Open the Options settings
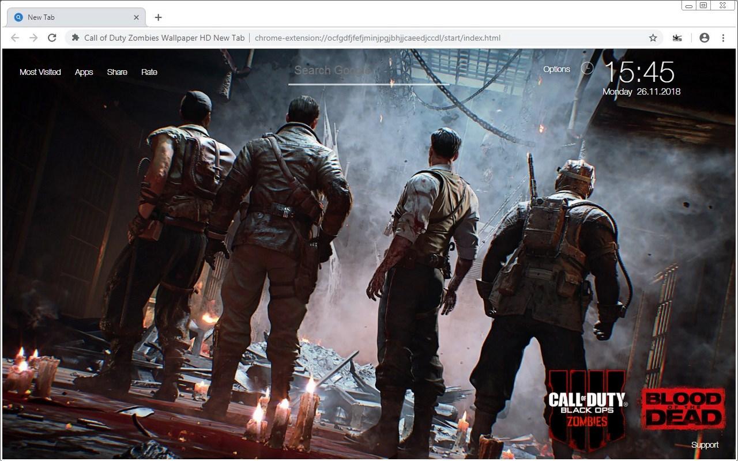The width and height of the screenshot is (738, 461). tap(557, 69)
